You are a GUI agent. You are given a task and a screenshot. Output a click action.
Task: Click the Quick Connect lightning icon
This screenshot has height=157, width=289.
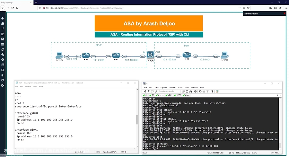point(149,92)
